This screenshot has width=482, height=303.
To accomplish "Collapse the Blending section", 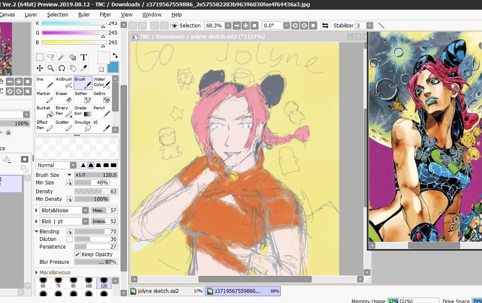I will click(37, 231).
